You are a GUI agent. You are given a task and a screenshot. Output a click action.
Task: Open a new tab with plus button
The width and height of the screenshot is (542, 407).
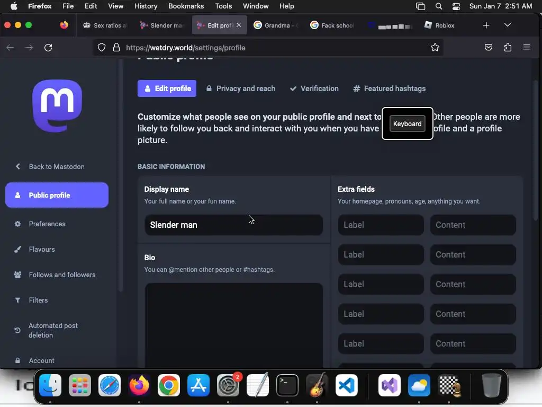pos(486,25)
